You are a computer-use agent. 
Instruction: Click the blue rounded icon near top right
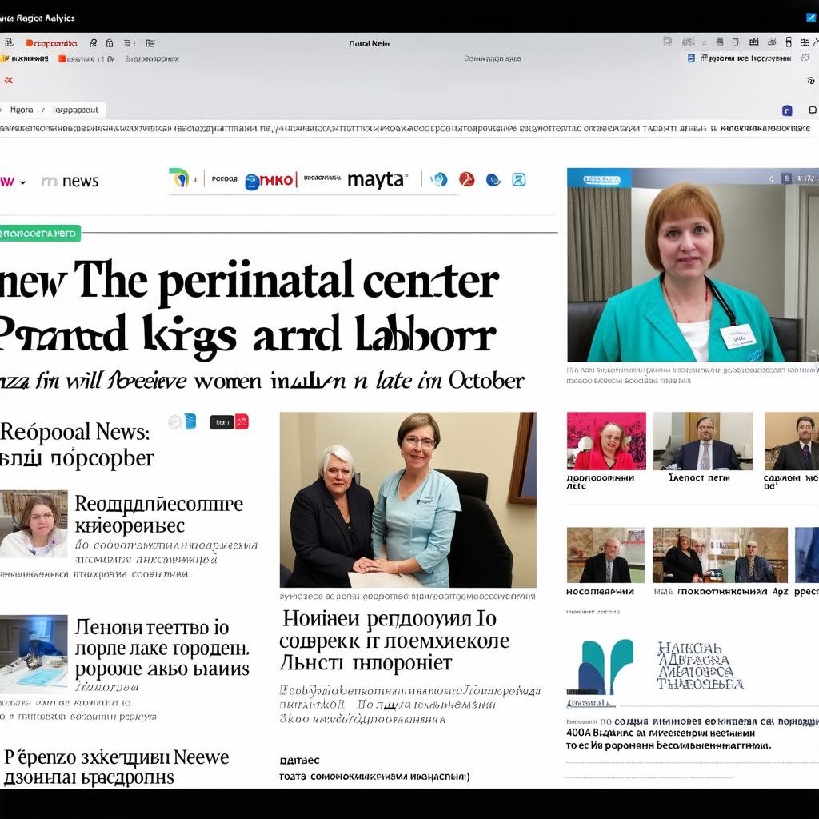click(x=787, y=110)
